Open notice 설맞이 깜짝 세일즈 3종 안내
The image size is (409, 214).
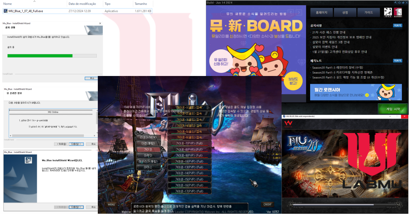point(331,42)
